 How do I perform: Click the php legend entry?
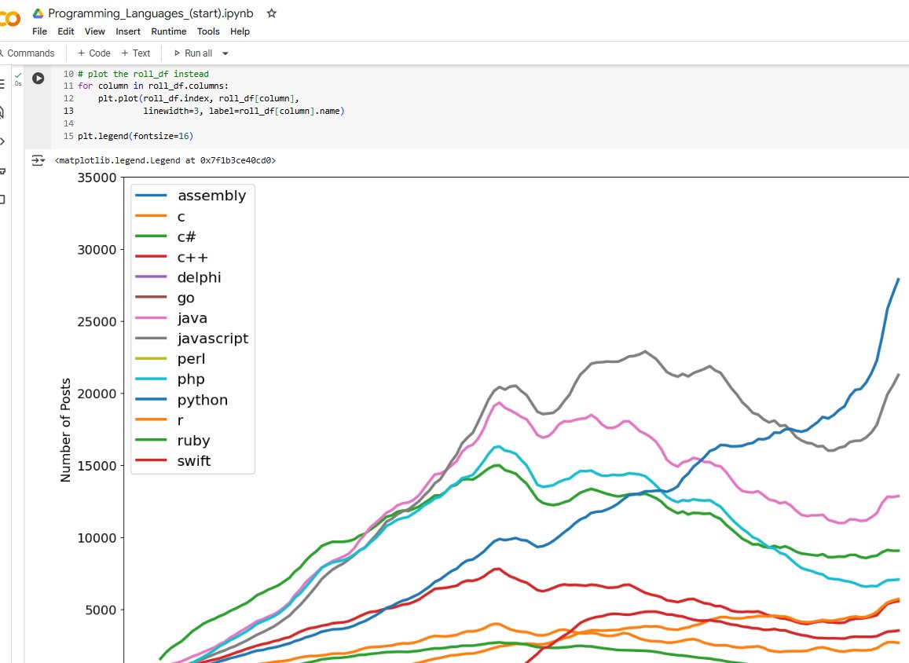(x=170, y=379)
